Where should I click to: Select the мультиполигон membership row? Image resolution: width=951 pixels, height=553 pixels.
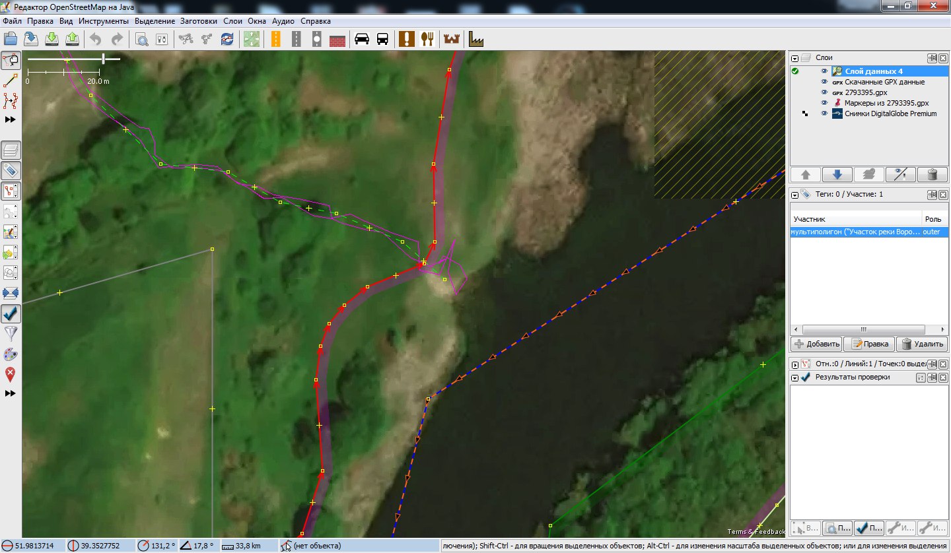pyautogui.click(x=869, y=232)
